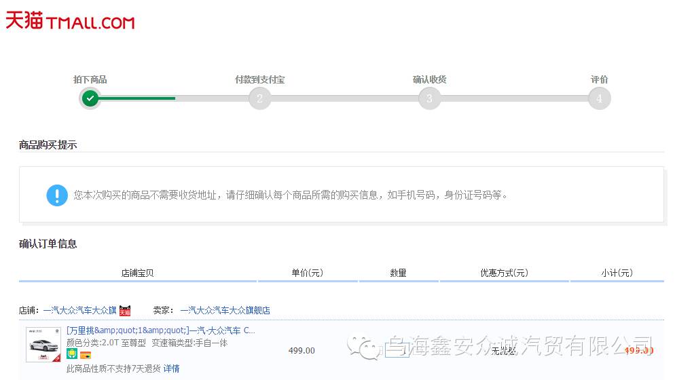Click the 小计(元) column header
The width and height of the screenshot is (675, 380).
pos(617,273)
